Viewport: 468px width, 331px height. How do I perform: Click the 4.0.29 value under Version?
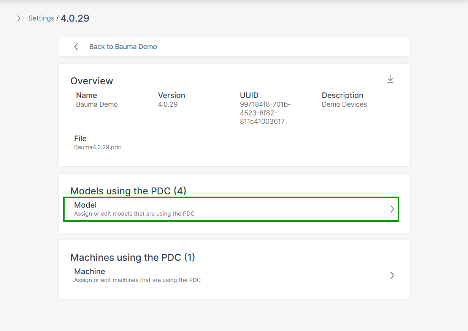168,104
